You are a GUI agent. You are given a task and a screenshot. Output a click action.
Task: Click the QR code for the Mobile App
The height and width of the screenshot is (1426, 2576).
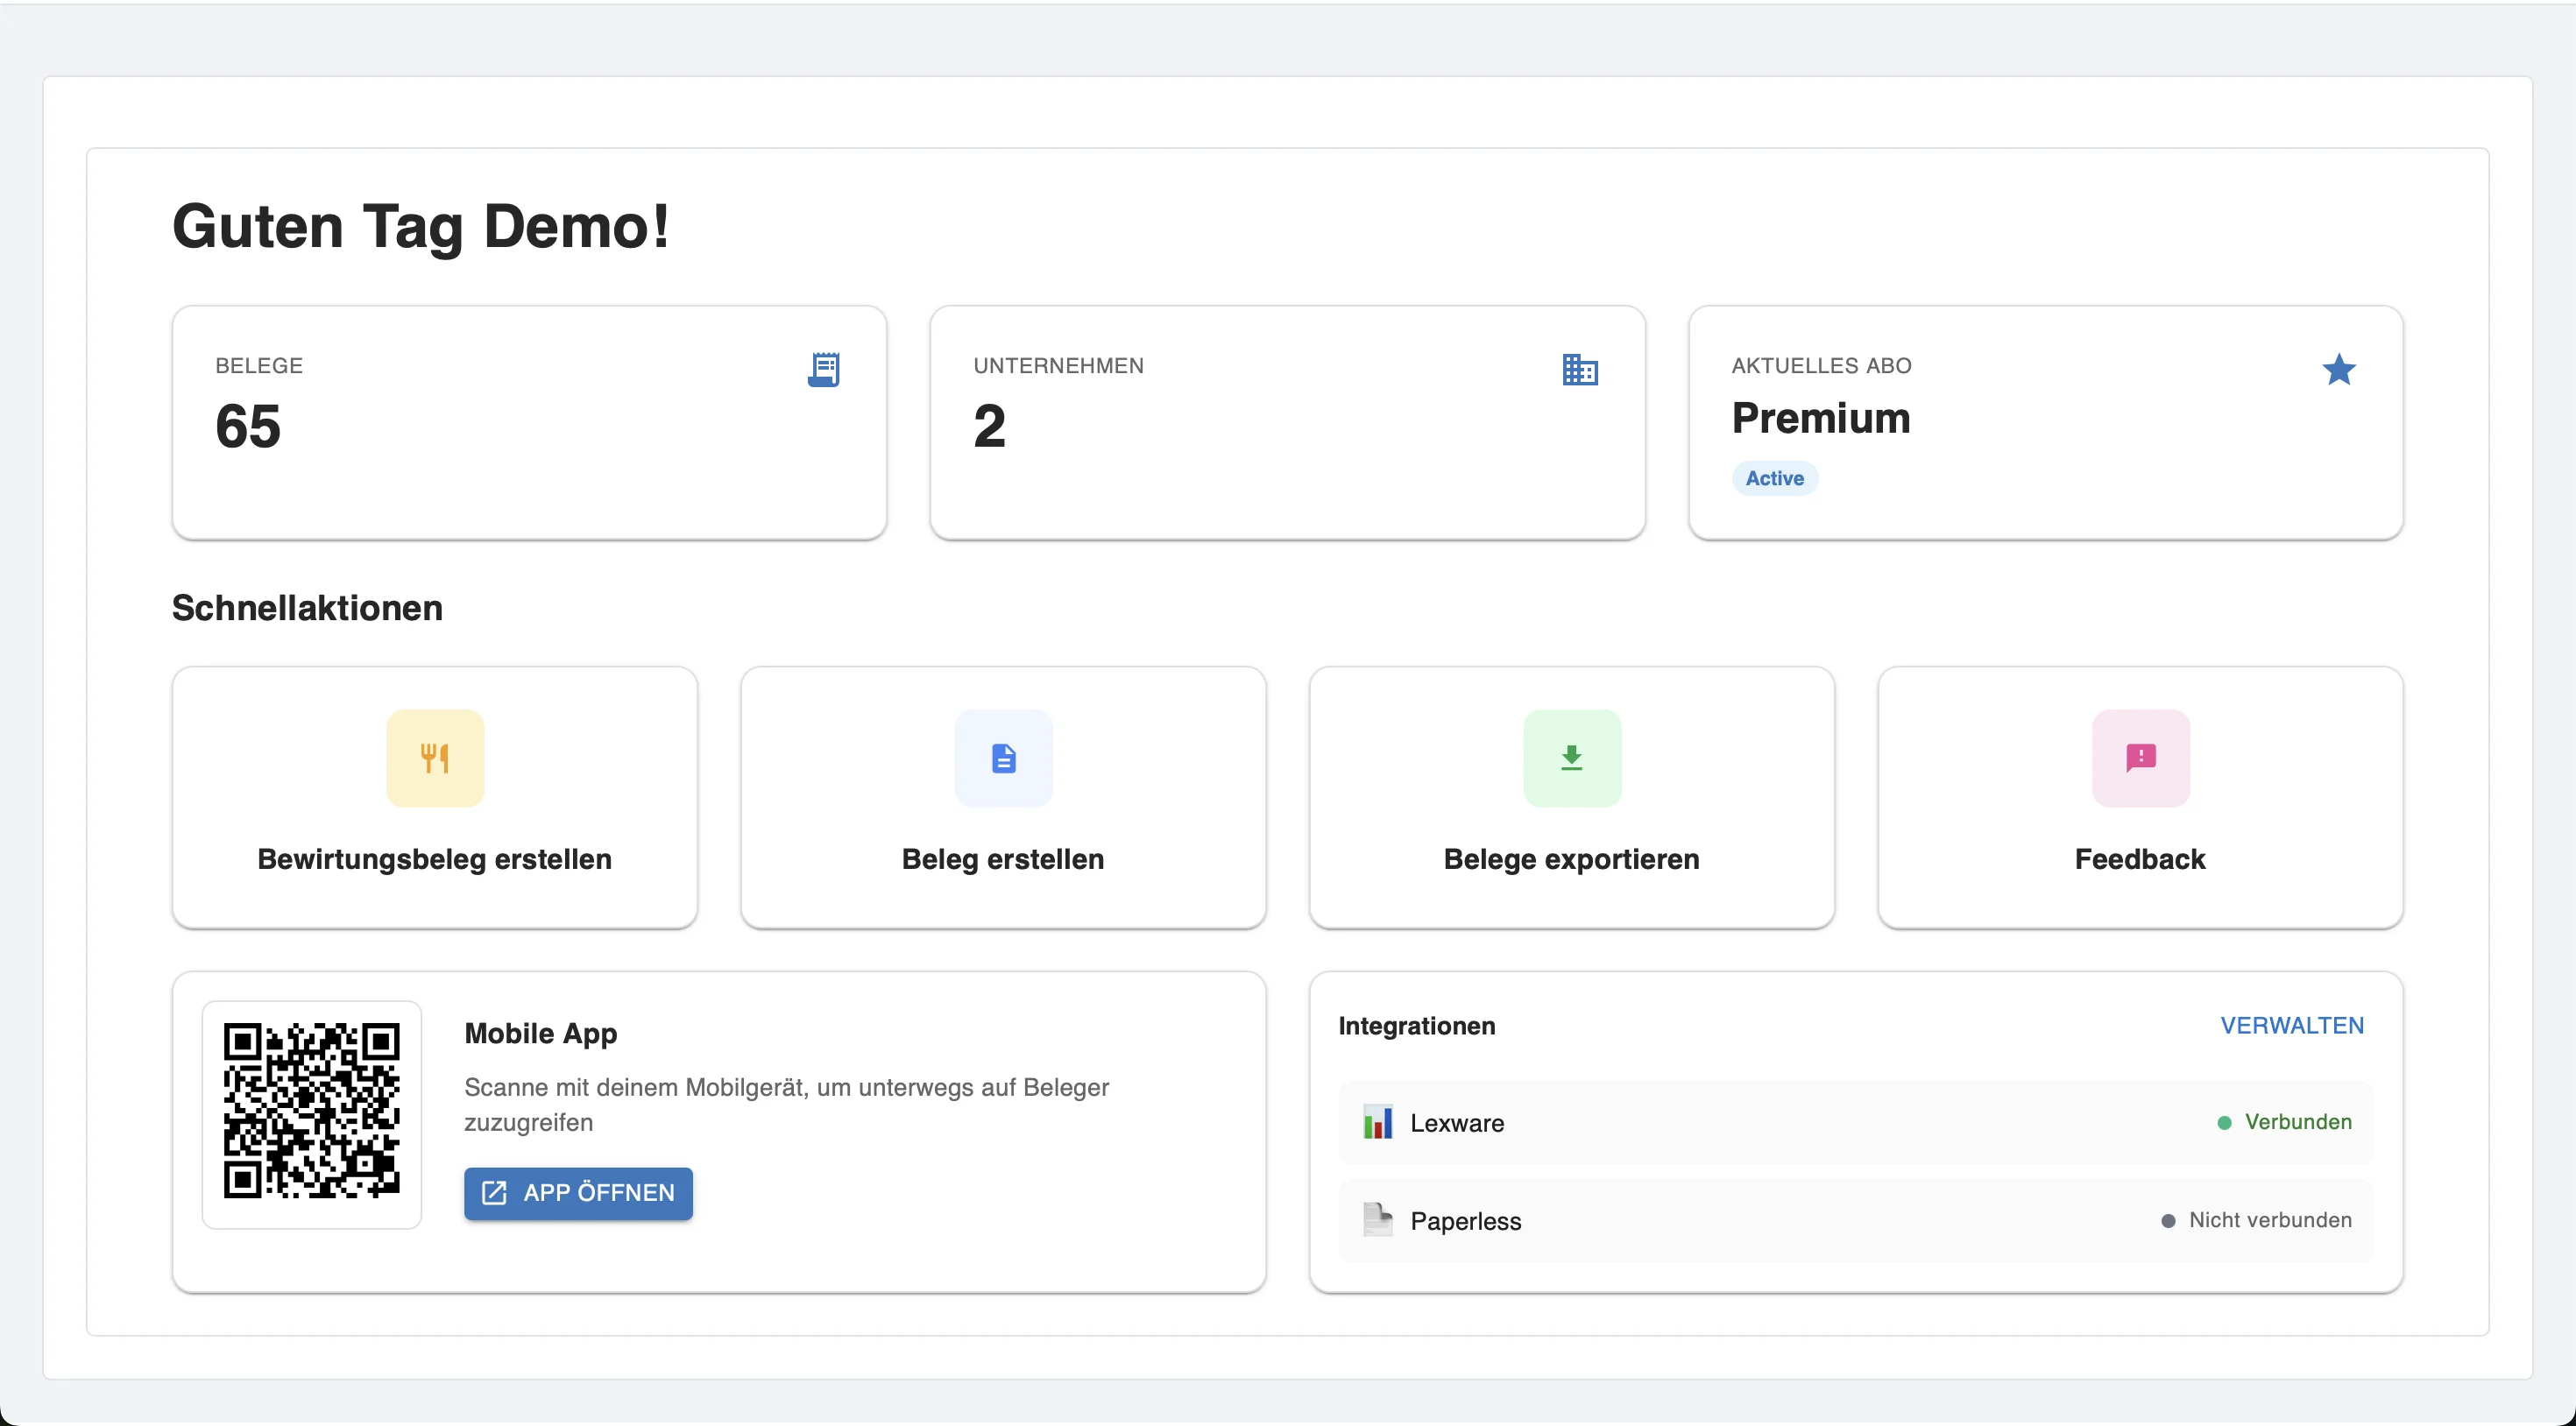[x=311, y=1115]
